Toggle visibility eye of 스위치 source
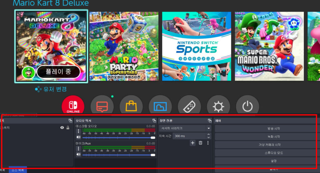The height and width of the screenshot is (173, 320). tap(62, 128)
